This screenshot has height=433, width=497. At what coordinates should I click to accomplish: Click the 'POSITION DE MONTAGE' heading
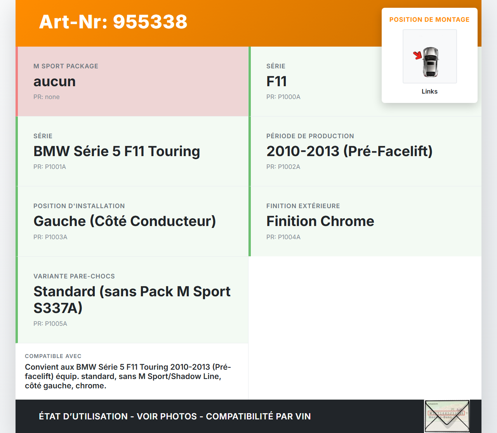[429, 20]
